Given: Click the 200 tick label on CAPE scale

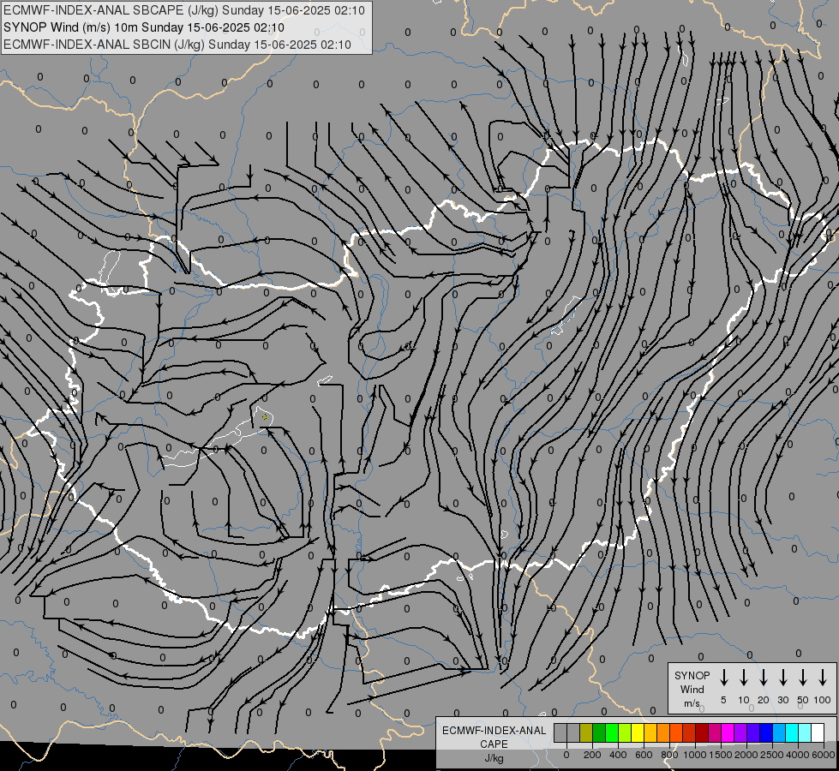Looking at the screenshot, I should (x=592, y=755).
